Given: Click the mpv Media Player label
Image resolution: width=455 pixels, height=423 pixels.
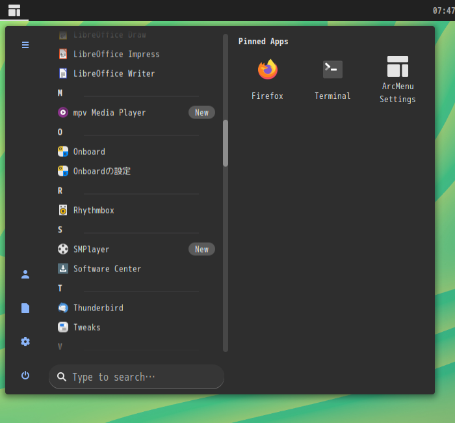Looking at the screenshot, I should click(x=109, y=113).
